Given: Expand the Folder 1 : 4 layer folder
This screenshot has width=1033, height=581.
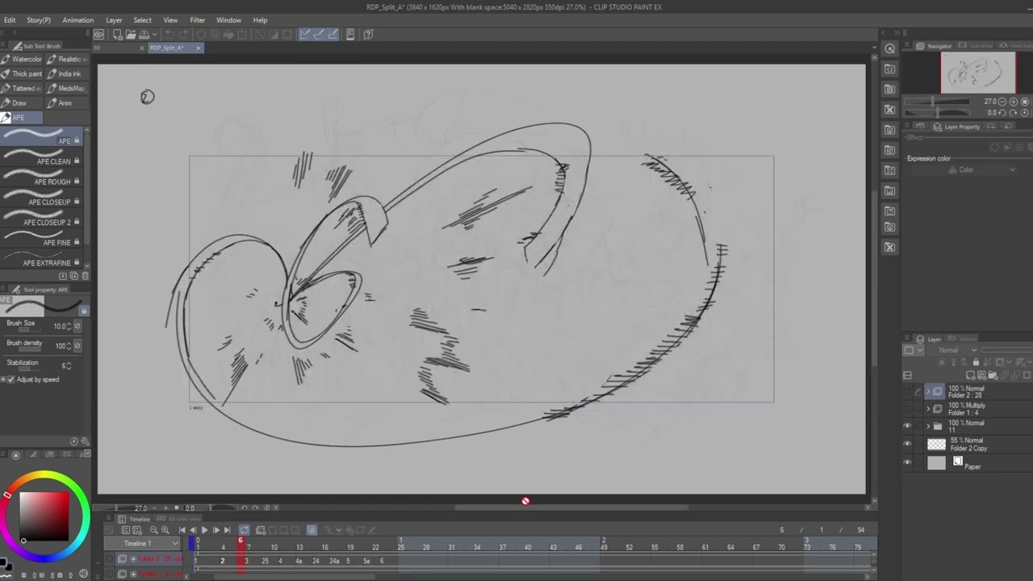Looking at the screenshot, I should [x=928, y=408].
